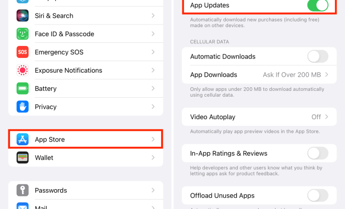
Task: Expand App Store row chevron
Action: (153, 140)
